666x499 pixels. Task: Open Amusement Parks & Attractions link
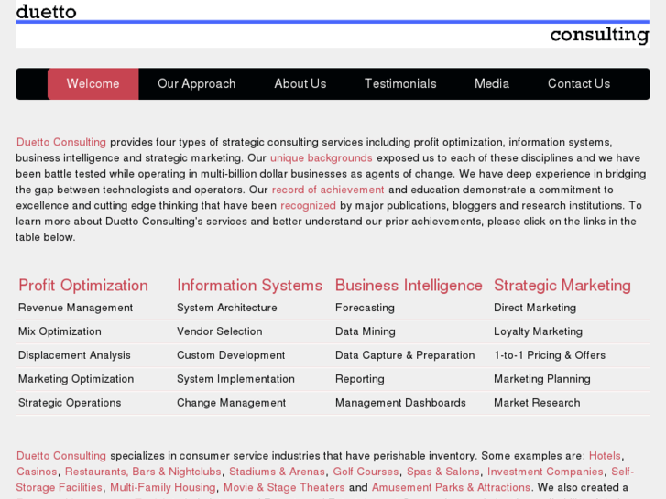[x=451, y=487]
